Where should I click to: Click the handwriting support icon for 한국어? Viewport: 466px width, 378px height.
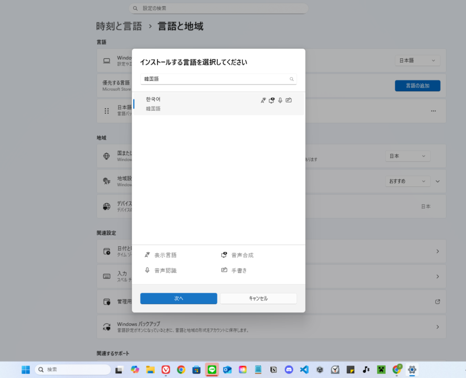(x=289, y=100)
